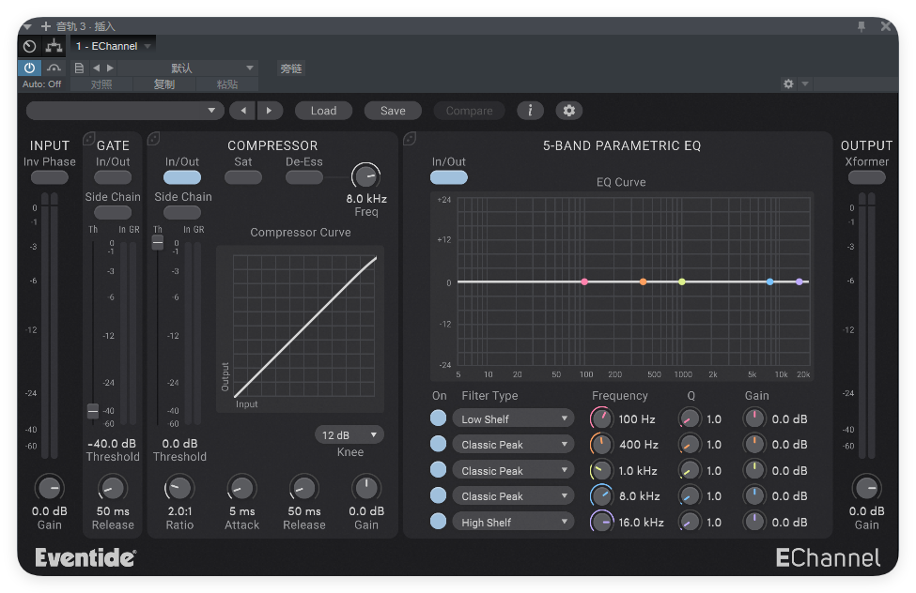Open the 12 dB Knee dropdown
Image resolution: width=916 pixels, height=593 pixels.
coord(349,434)
